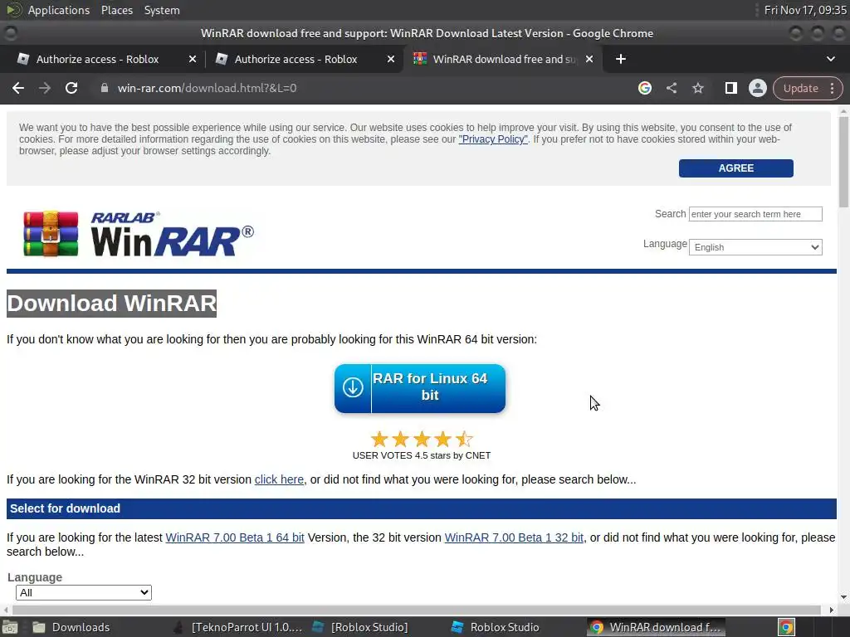Switch to bracketed [Roblox Studio] taskbar item
This screenshot has height=637, width=850.
[360, 627]
